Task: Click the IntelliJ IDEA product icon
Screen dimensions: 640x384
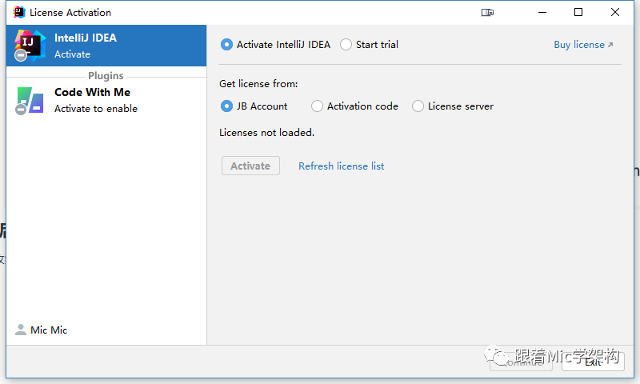Action: (30, 46)
